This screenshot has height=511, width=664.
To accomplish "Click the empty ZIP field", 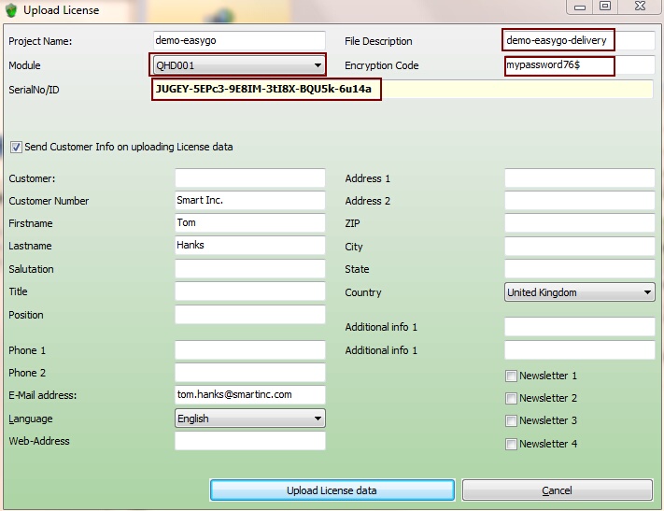I will [x=579, y=224].
